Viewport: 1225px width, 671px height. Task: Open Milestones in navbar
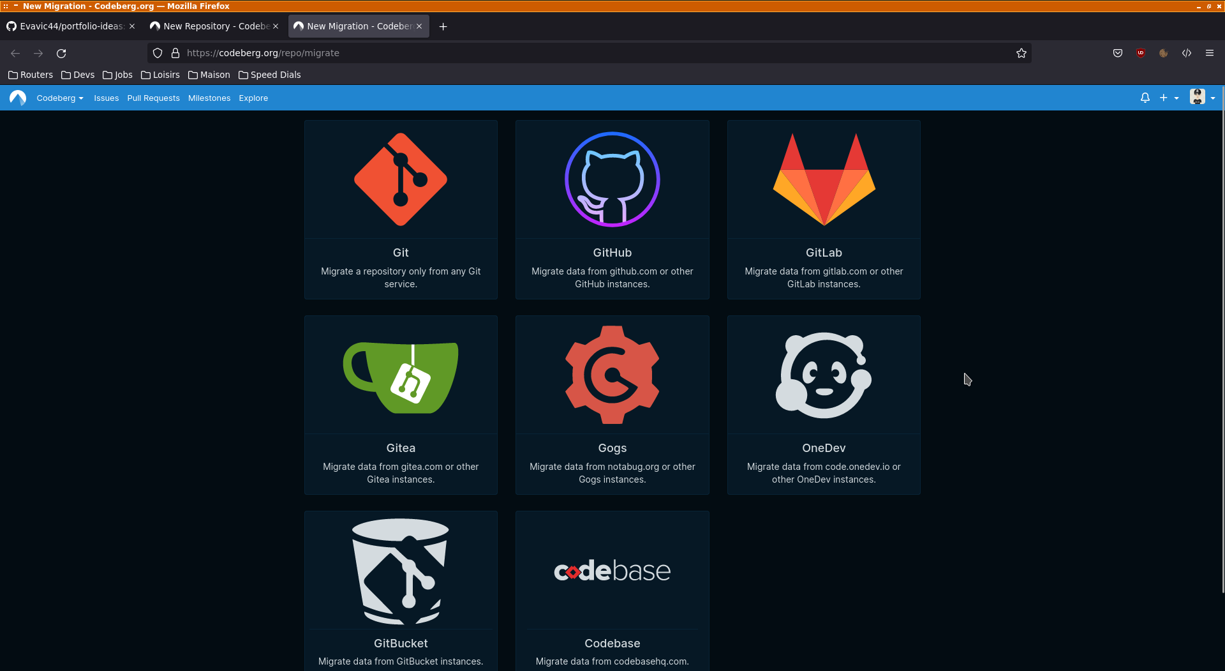point(209,98)
